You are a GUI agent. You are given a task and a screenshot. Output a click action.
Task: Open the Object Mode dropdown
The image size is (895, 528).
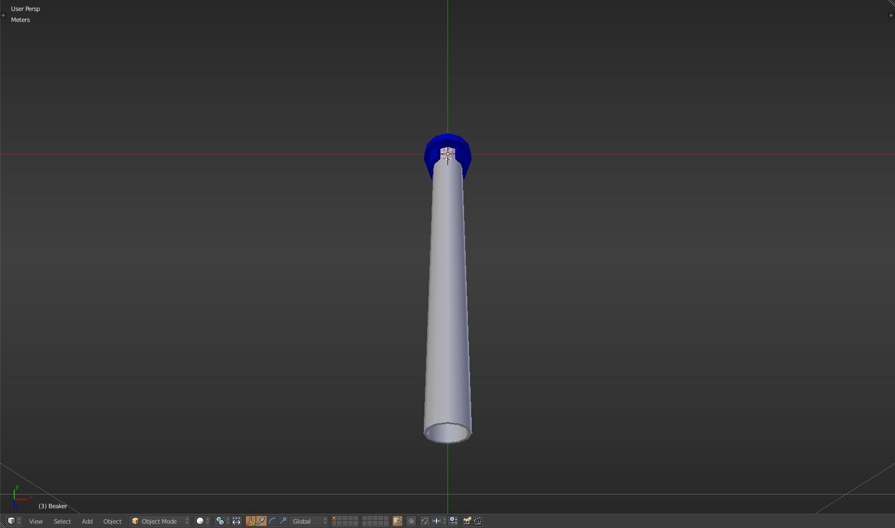pyautogui.click(x=160, y=521)
